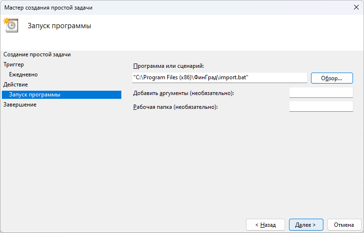The width and height of the screenshot is (364, 233).
Task: Select the 'Действие' step in sidebar
Action: click(x=16, y=85)
